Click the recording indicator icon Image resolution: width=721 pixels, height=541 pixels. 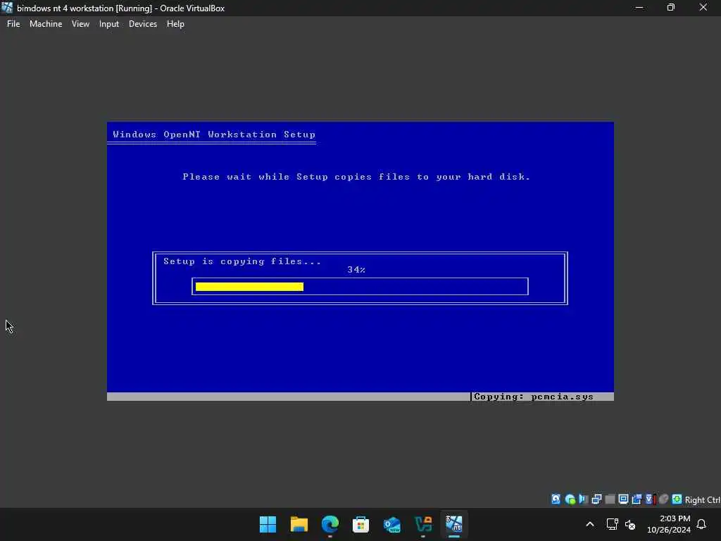click(637, 499)
